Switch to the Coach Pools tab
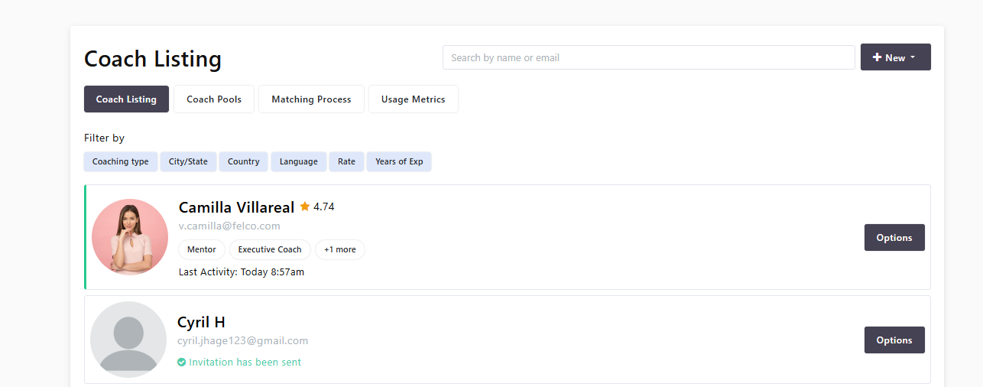Screen dimensions: 983x387 (x=214, y=99)
